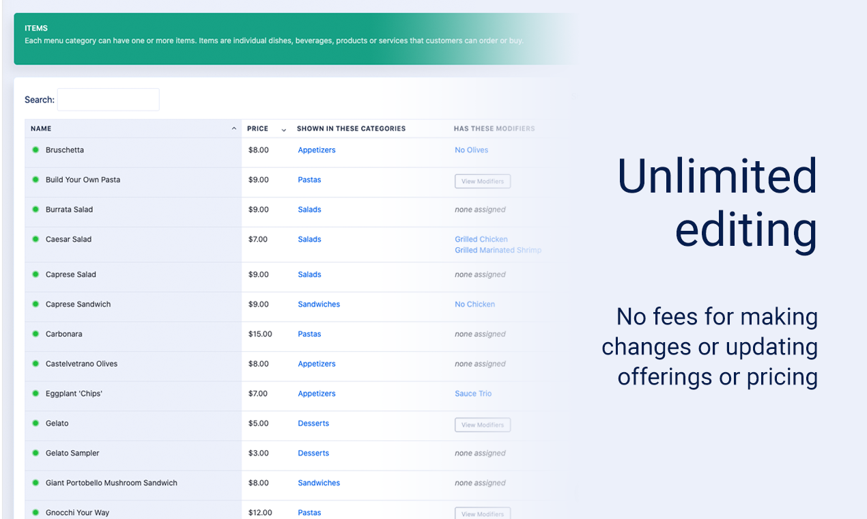Open the No Olives modifier link
This screenshot has width=867, height=519.
[x=472, y=150]
